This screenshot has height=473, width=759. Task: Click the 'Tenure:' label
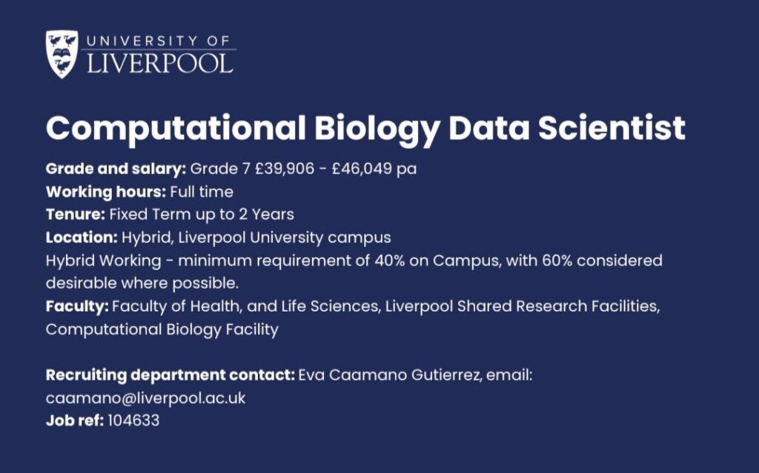click(75, 215)
